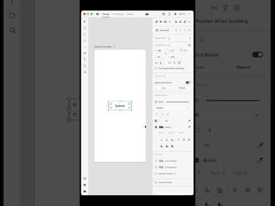This screenshot has height=206, width=275.
Task: Expand Background Blur type dropdown arrow
Action: coord(175,173)
